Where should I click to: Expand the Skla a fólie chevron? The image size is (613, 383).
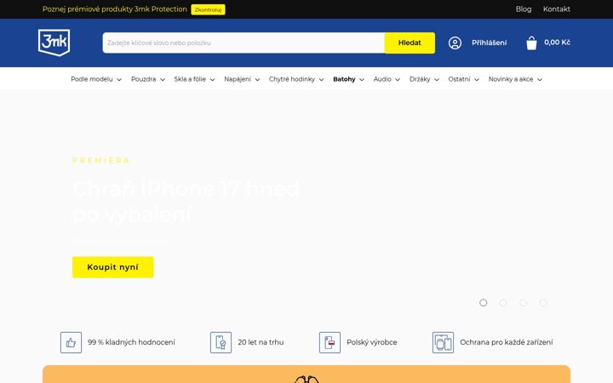212,80
